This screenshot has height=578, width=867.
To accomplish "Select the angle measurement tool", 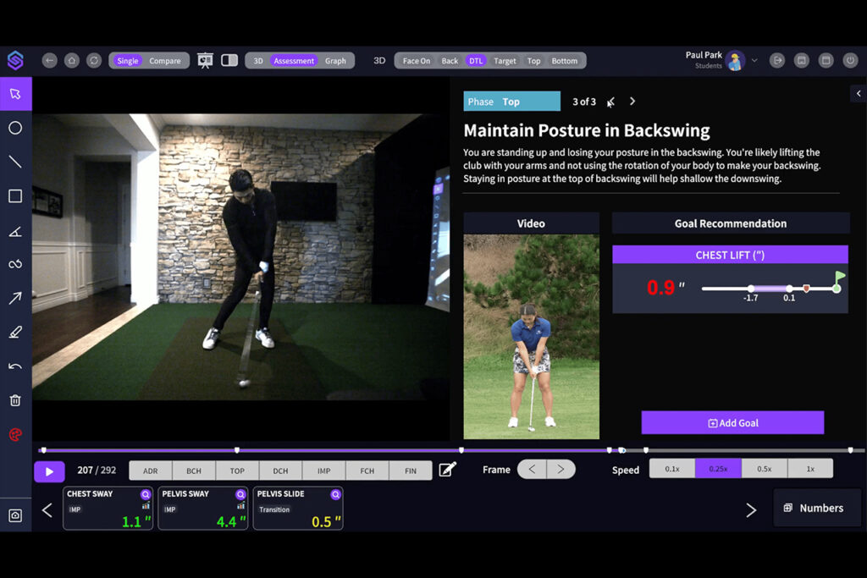I will (15, 231).
